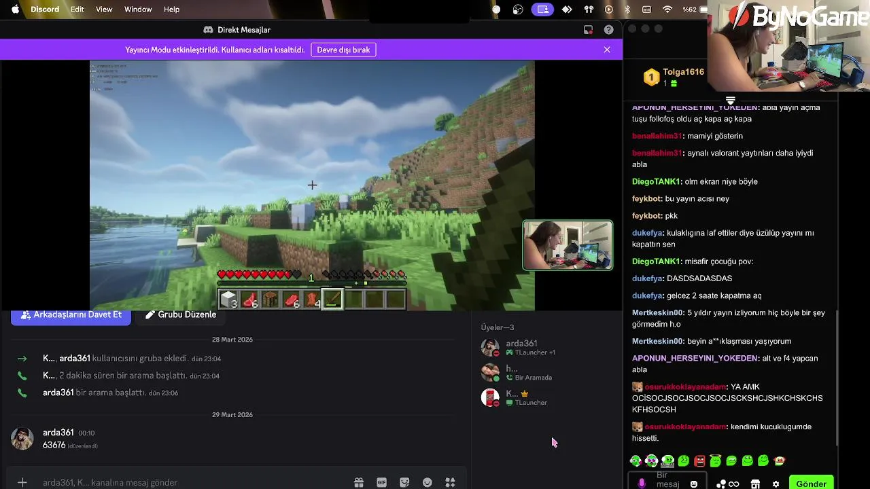Click message text 63676

click(x=54, y=445)
